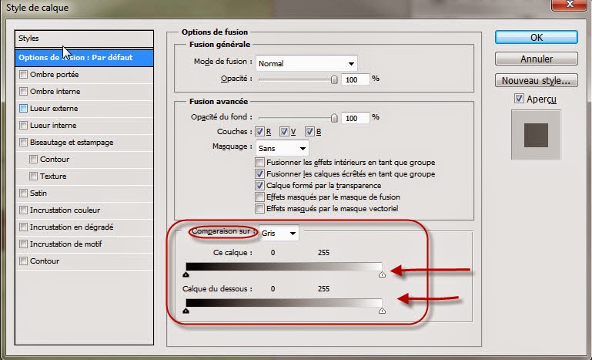
Task: Open the Mode de fusion dropdown
Action: 306,63
